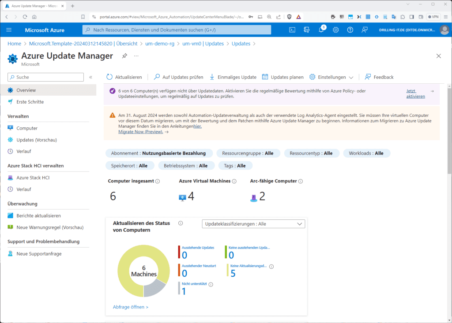The image size is (452, 323).
Task: Open the Tags filter pill
Action: (235, 166)
